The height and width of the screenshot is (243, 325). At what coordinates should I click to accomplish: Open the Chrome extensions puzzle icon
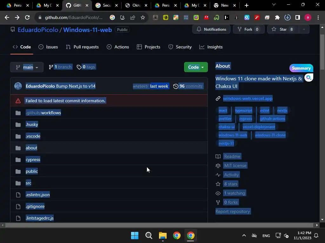277,18
